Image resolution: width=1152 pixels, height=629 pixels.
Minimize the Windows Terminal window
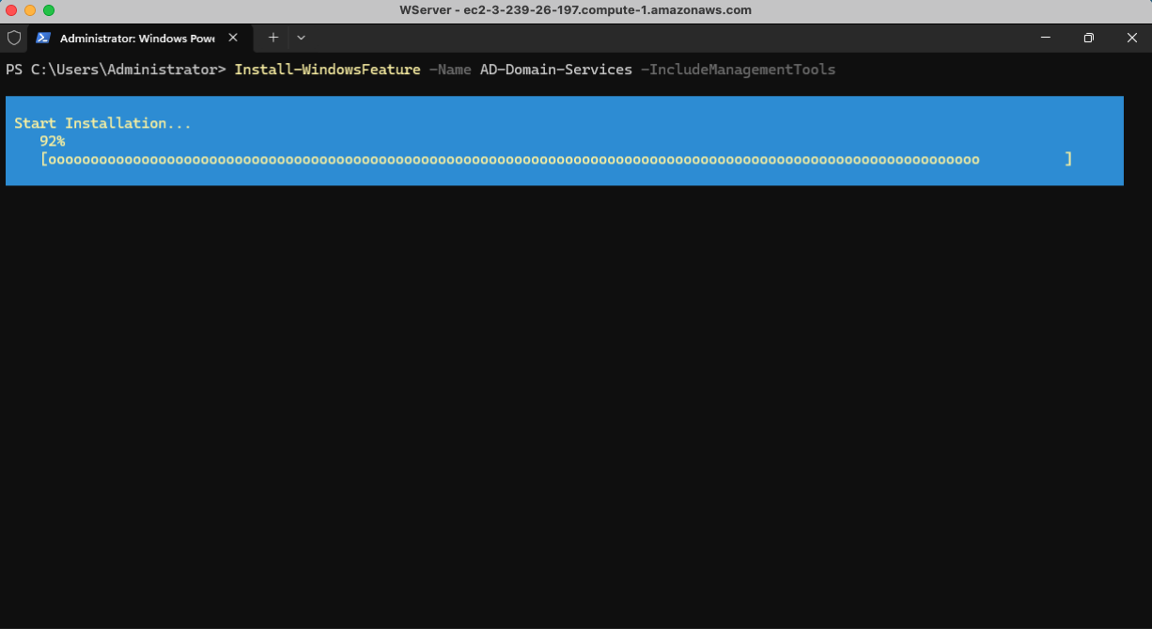(1046, 38)
